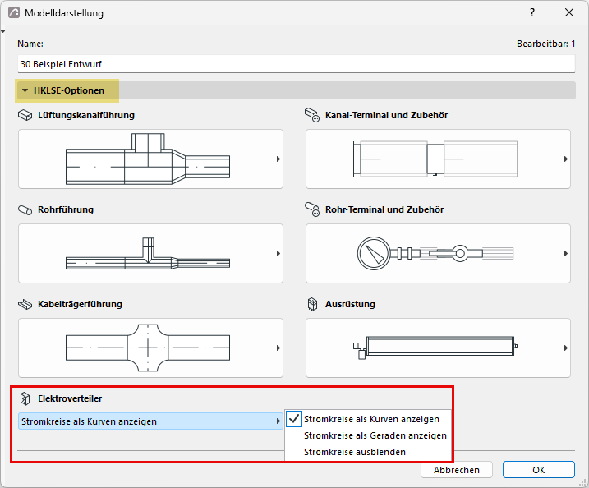Click the 'Bearbeitbar: 1' text

(545, 44)
